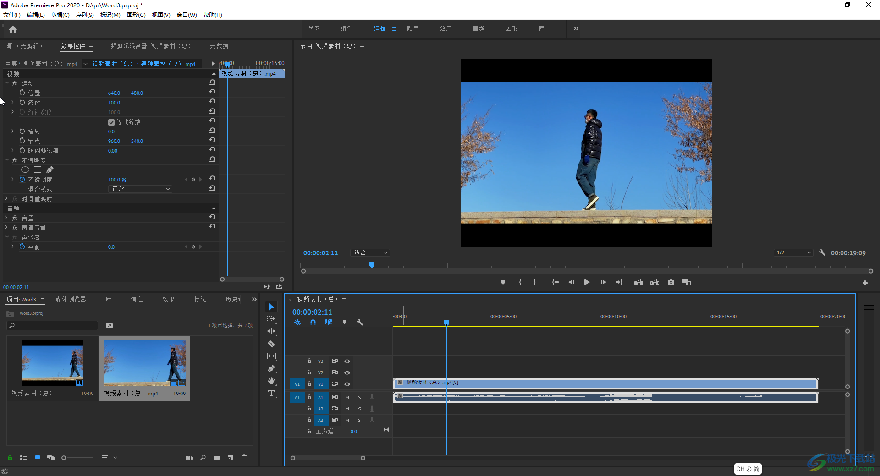This screenshot has width=880, height=476.
Task: Toggle uniform scale checkbox
Action: (x=111, y=122)
